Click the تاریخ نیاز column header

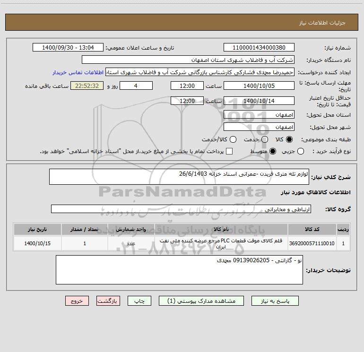[x=37, y=229]
